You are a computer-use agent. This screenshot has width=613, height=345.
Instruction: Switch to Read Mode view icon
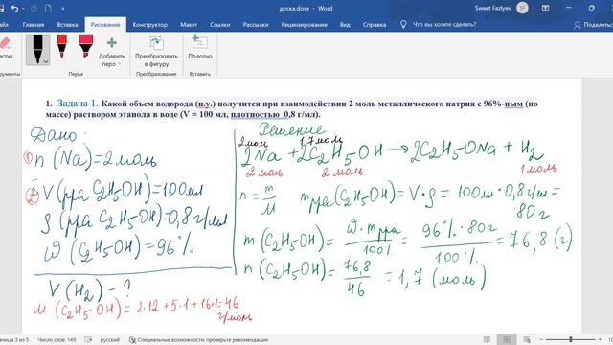tap(487, 339)
